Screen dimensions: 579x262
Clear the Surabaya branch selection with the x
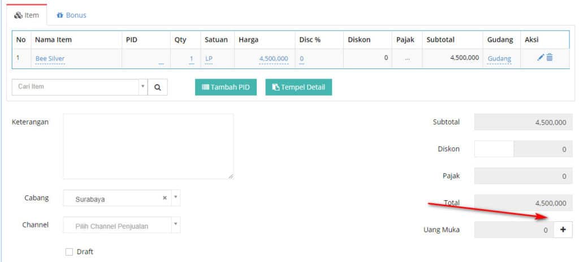165,197
